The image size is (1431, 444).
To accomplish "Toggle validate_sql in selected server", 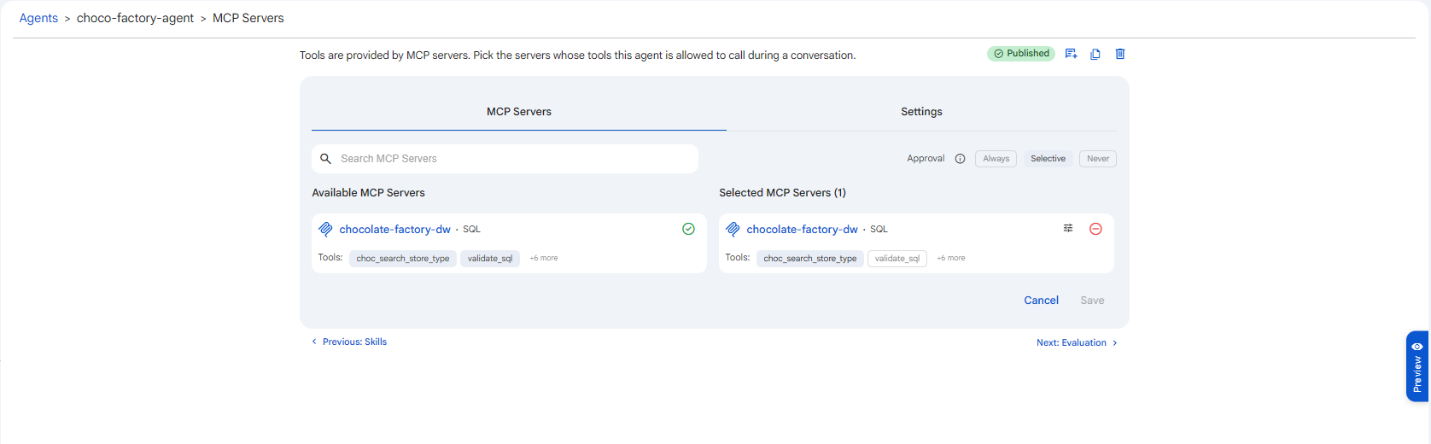I will click(x=897, y=258).
